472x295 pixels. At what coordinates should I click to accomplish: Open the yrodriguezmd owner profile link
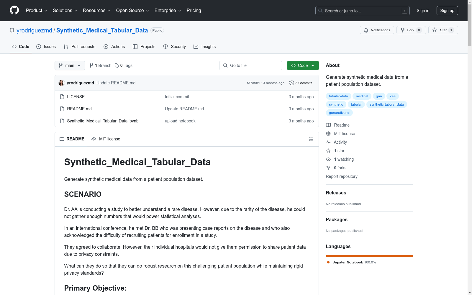[34, 30]
